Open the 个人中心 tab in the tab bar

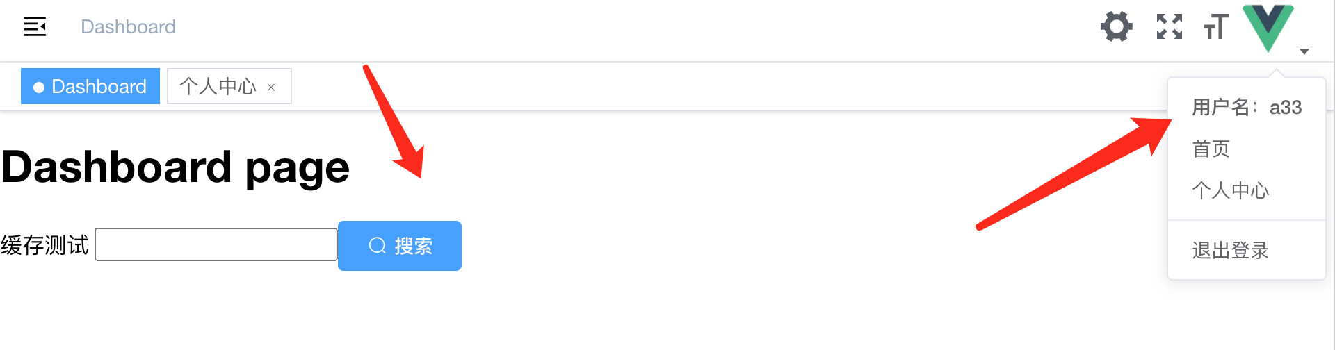pyautogui.click(x=218, y=87)
